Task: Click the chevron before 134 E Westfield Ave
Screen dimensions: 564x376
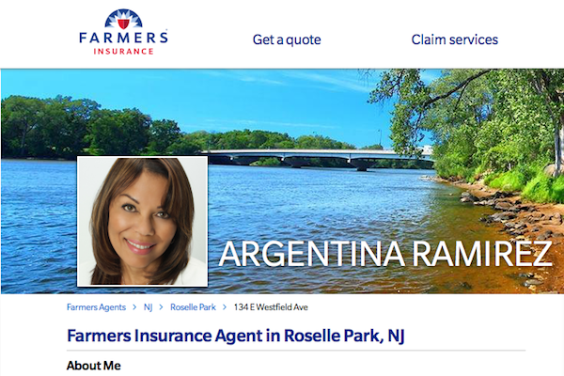Action: [225, 307]
